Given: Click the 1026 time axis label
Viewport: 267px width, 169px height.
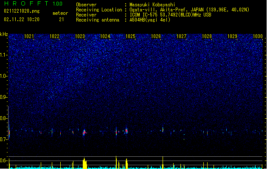Looking at the screenshot, I should pos(156,36).
